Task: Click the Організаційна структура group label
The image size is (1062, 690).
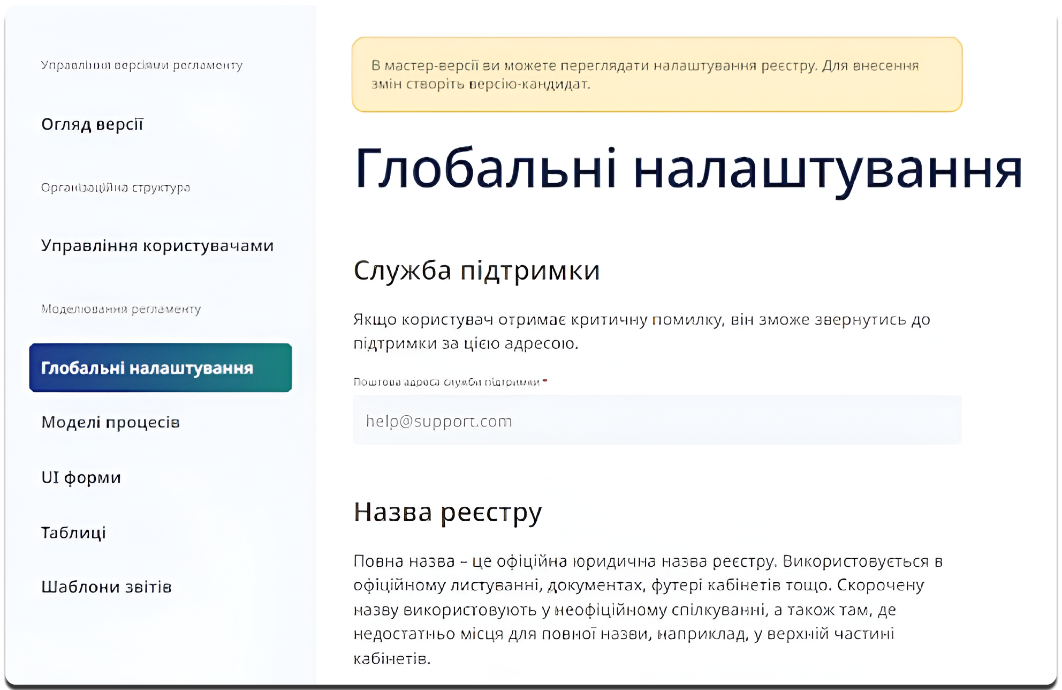Action: tap(115, 187)
